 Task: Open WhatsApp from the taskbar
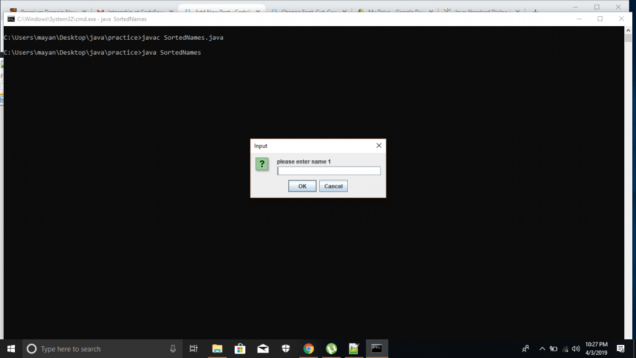tap(331, 349)
